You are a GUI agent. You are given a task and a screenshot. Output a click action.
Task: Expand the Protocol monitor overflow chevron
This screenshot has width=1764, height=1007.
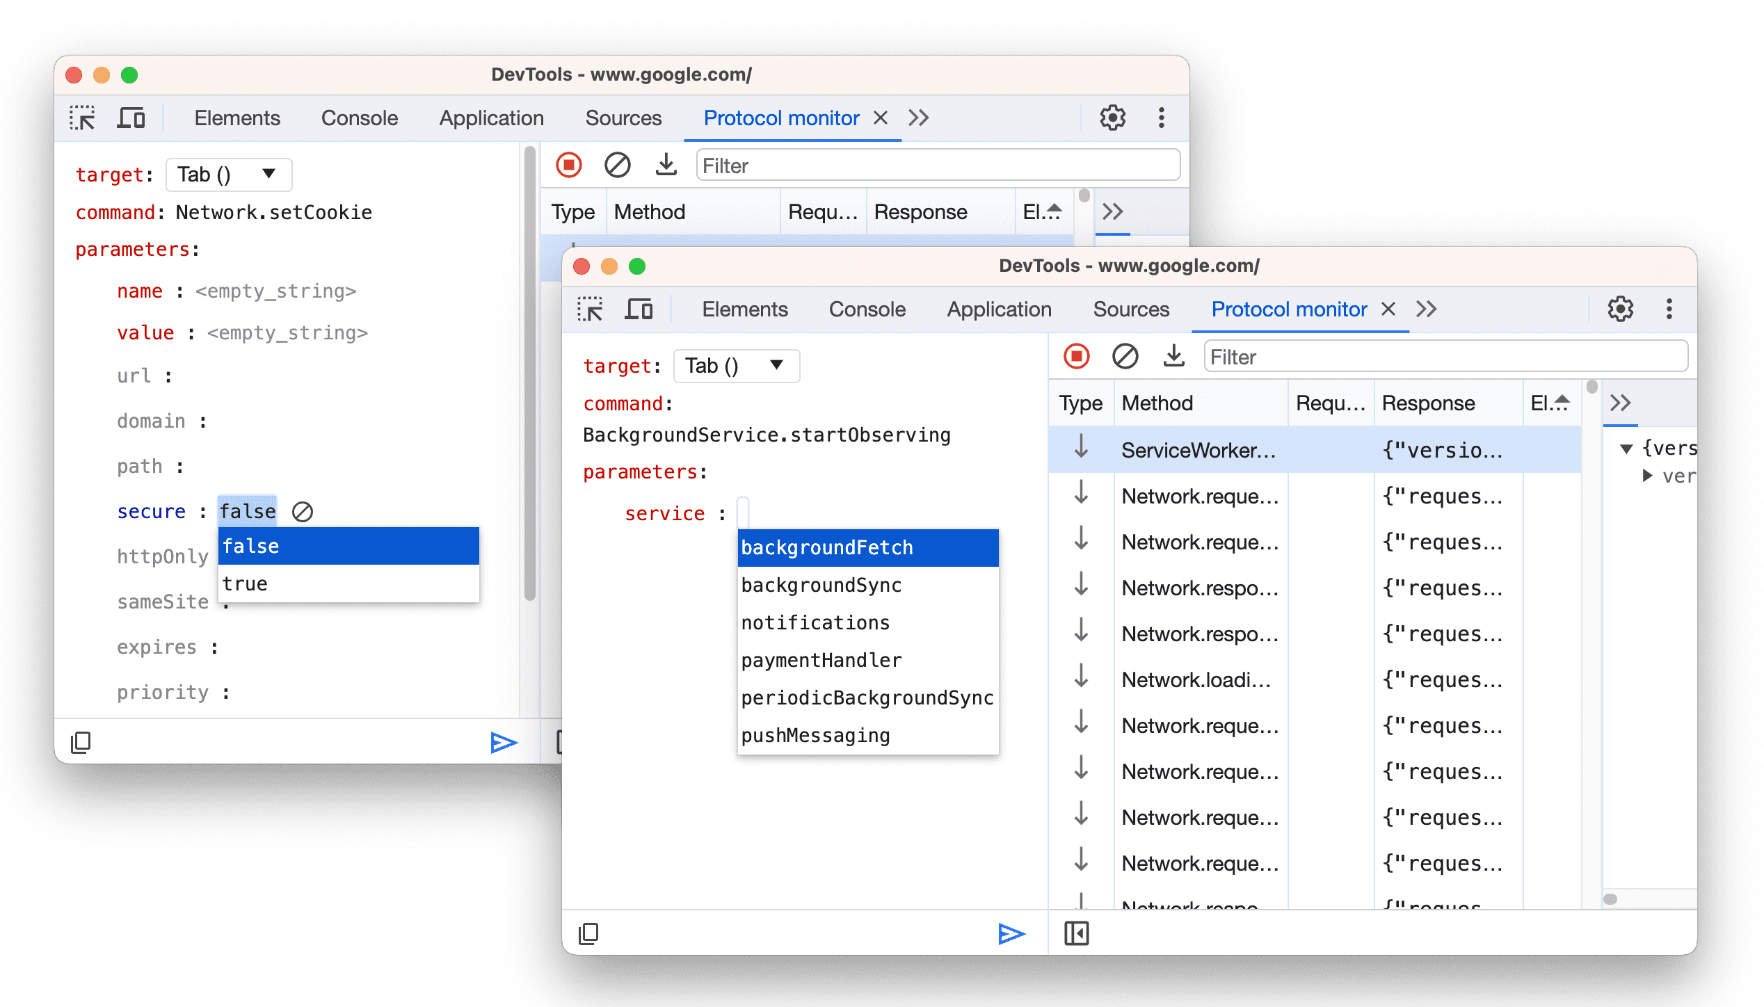click(x=1426, y=309)
